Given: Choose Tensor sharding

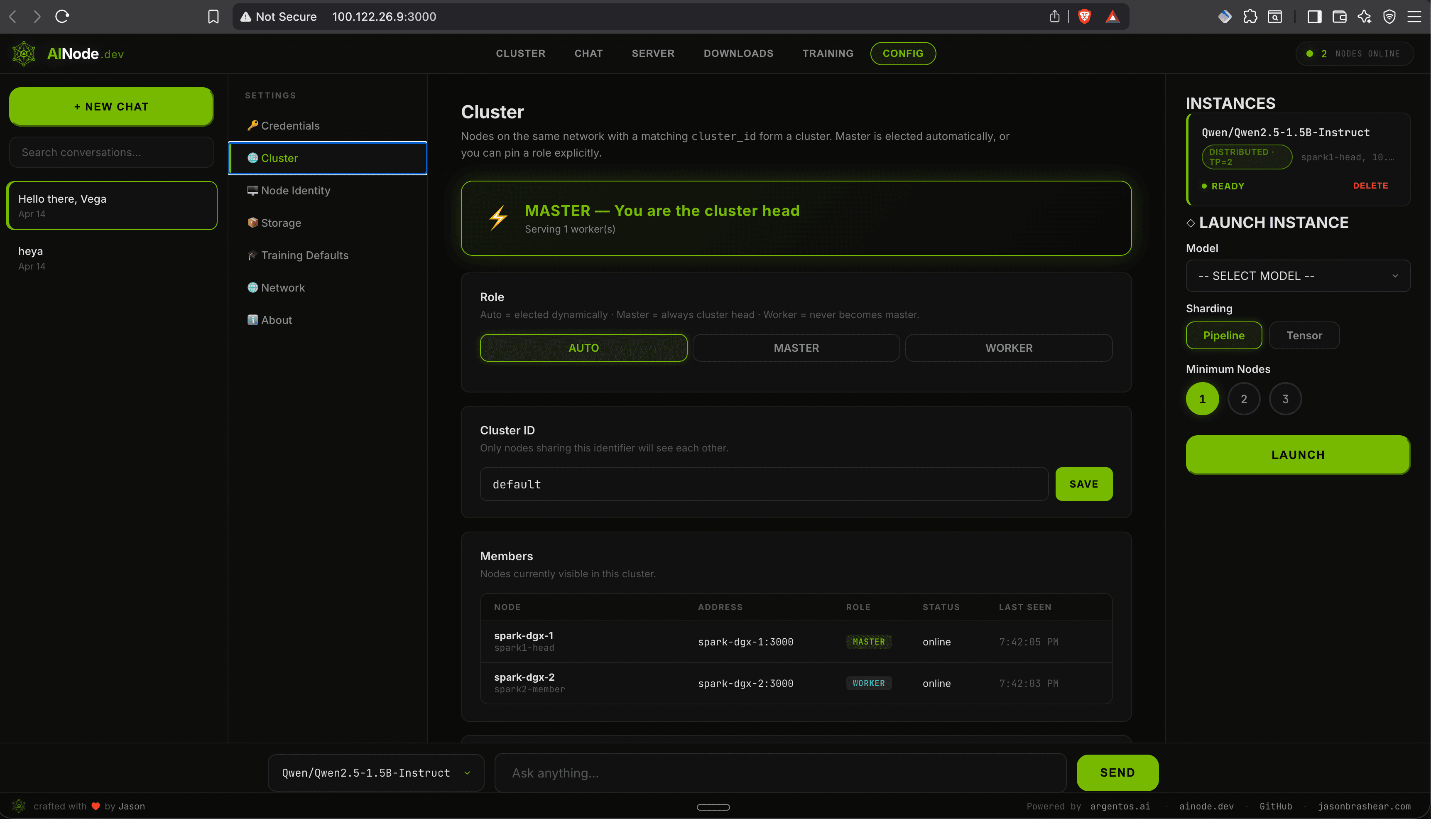Looking at the screenshot, I should 1304,335.
